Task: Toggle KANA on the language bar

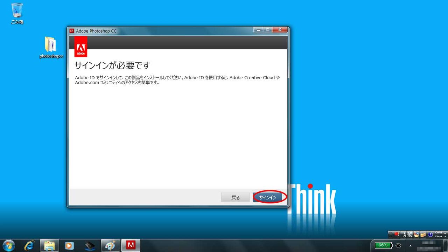Action: pos(439,236)
